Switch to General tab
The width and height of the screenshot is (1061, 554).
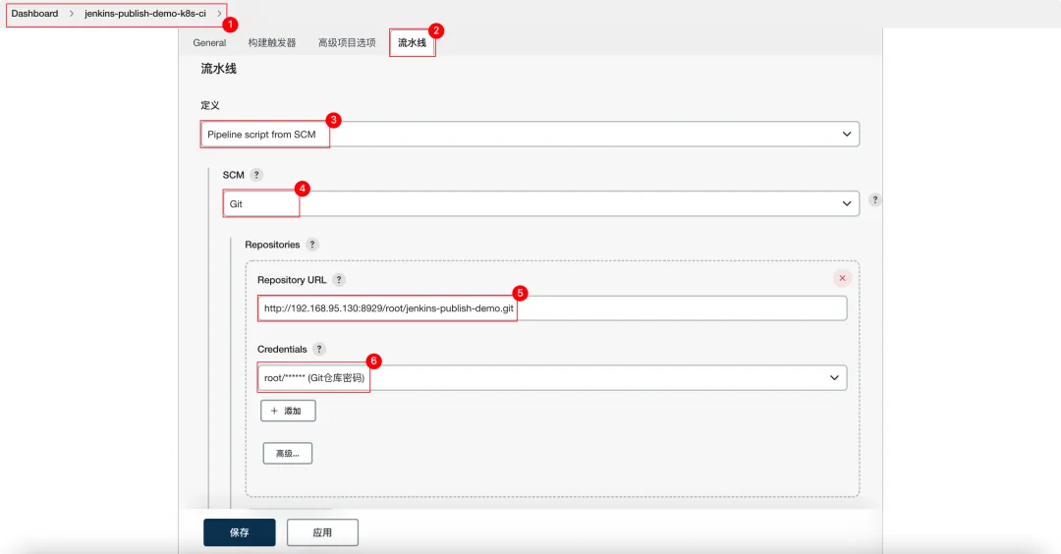[x=209, y=42]
